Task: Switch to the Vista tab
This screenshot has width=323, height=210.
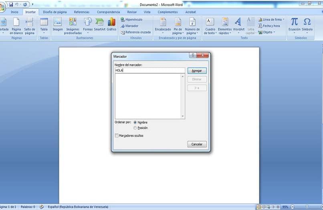Action: tap(147, 12)
